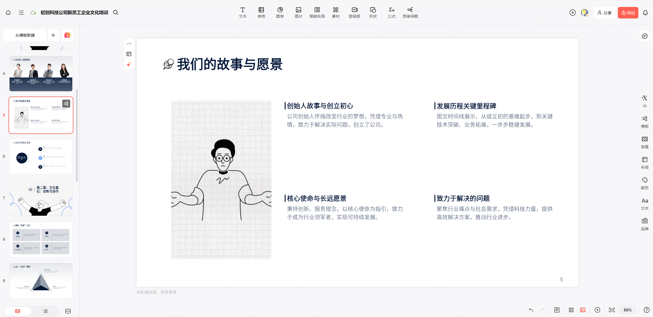Insert an image via the 图片 icon
This screenshot has width=653, height=317.
click(x=299, y=12)
